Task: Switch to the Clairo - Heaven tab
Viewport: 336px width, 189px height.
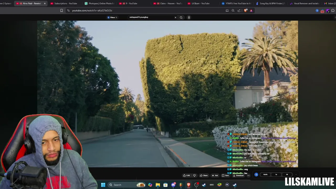Action: 168,3
